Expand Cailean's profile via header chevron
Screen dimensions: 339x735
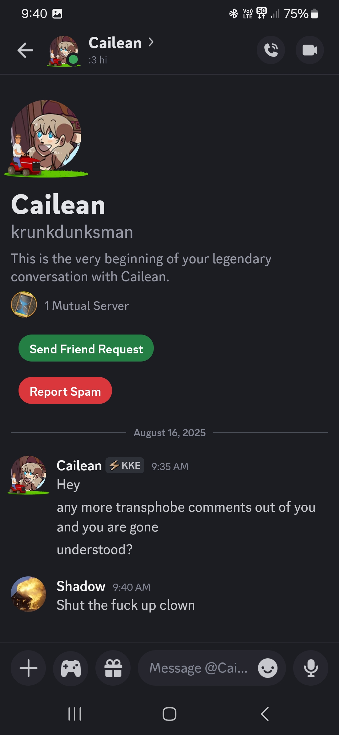pos(151,42)
